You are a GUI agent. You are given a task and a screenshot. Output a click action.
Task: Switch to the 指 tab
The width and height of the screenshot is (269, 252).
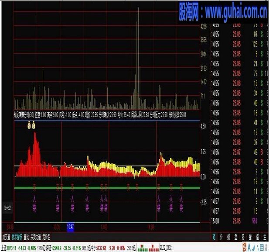[x=250, y=238]
